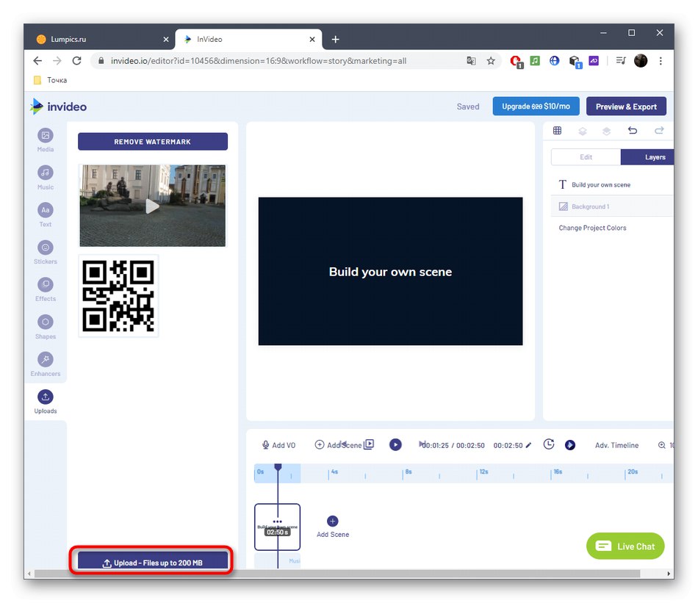Click Upload - Files up to 200 MB
Viewport: 698px width, 603px height.
point(153,560)
